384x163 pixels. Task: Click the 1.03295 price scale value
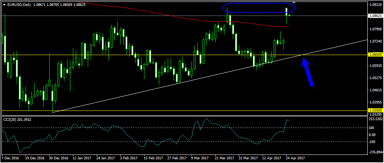point(376,114)
